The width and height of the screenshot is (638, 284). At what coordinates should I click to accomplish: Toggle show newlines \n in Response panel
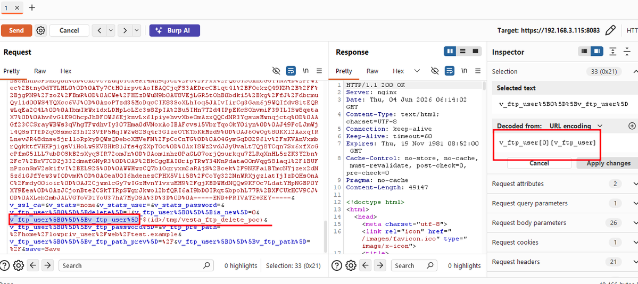[x=464, y=71]
